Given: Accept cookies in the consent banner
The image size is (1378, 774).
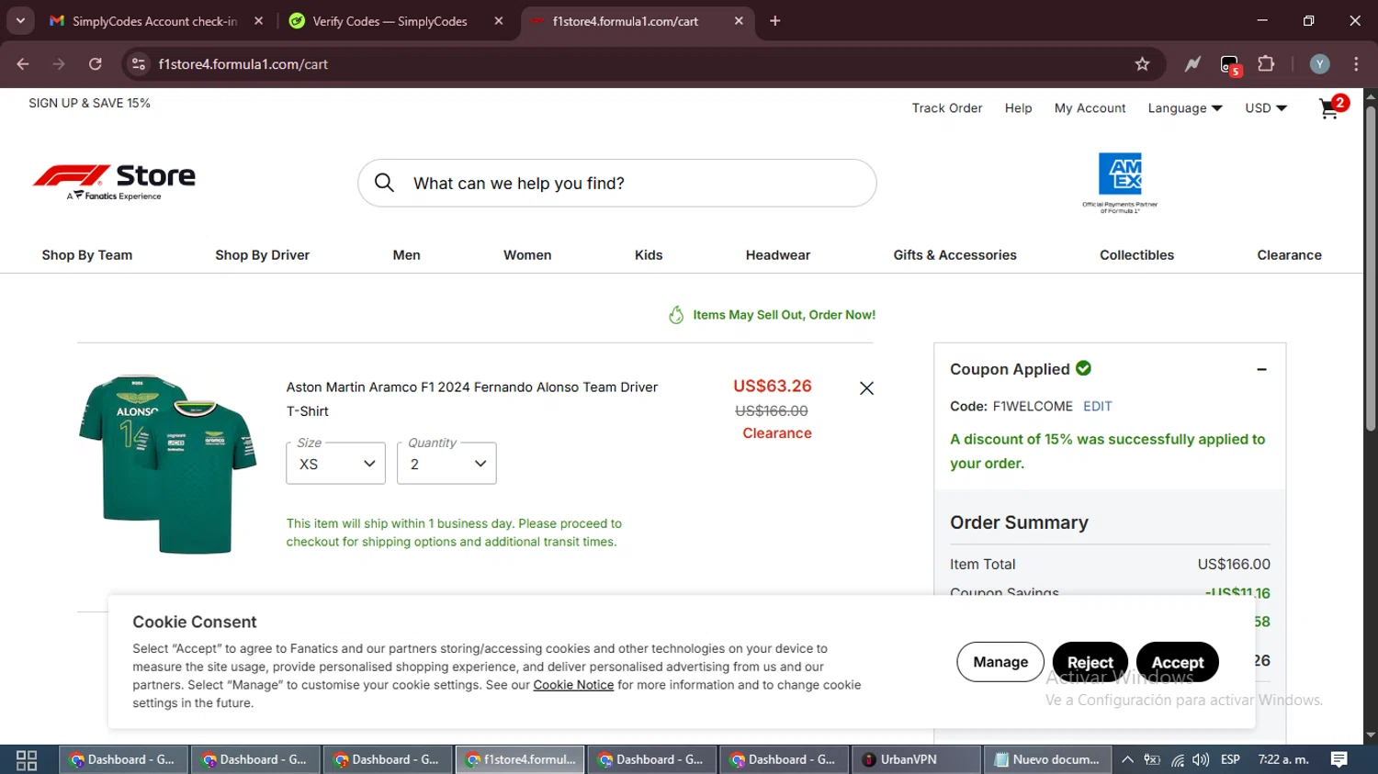Looking at the screenshot, I should coord(1178,662).
